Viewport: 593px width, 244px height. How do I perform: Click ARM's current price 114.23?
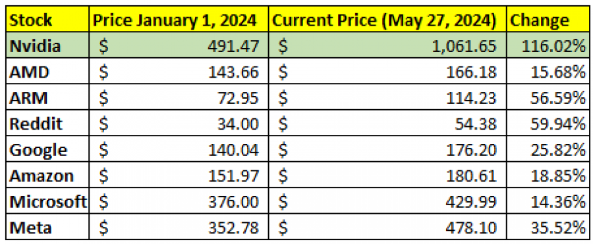(387, 98)
